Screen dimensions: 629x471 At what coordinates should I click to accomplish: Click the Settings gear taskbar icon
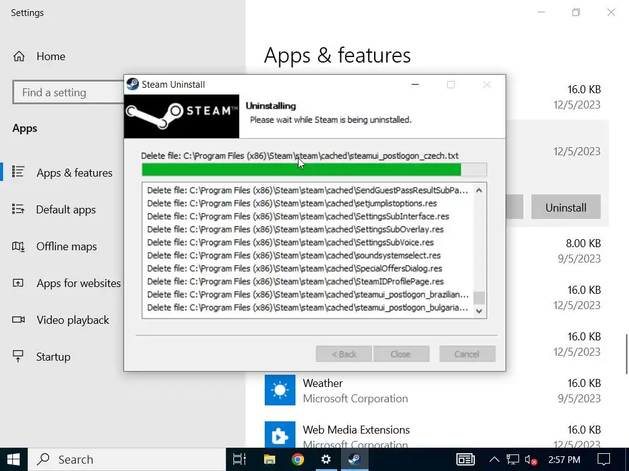tap(326, 459)
